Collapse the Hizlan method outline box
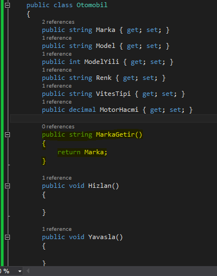Viewport: 217px width, 276px height. [x=7, y=186]
